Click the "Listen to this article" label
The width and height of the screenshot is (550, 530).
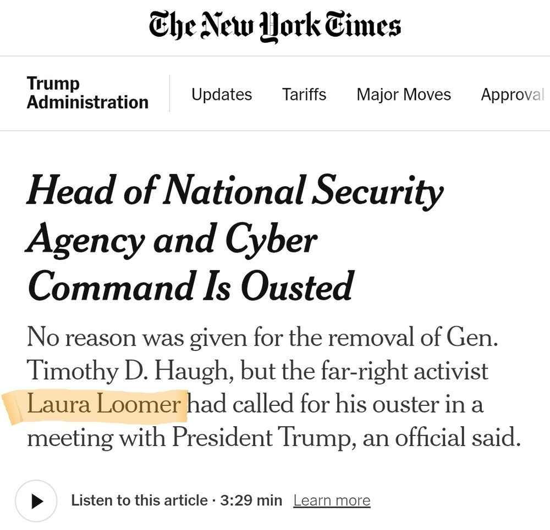click(139, 501)
